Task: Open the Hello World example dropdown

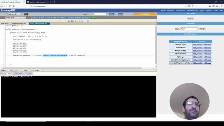Action: point(14,14)
